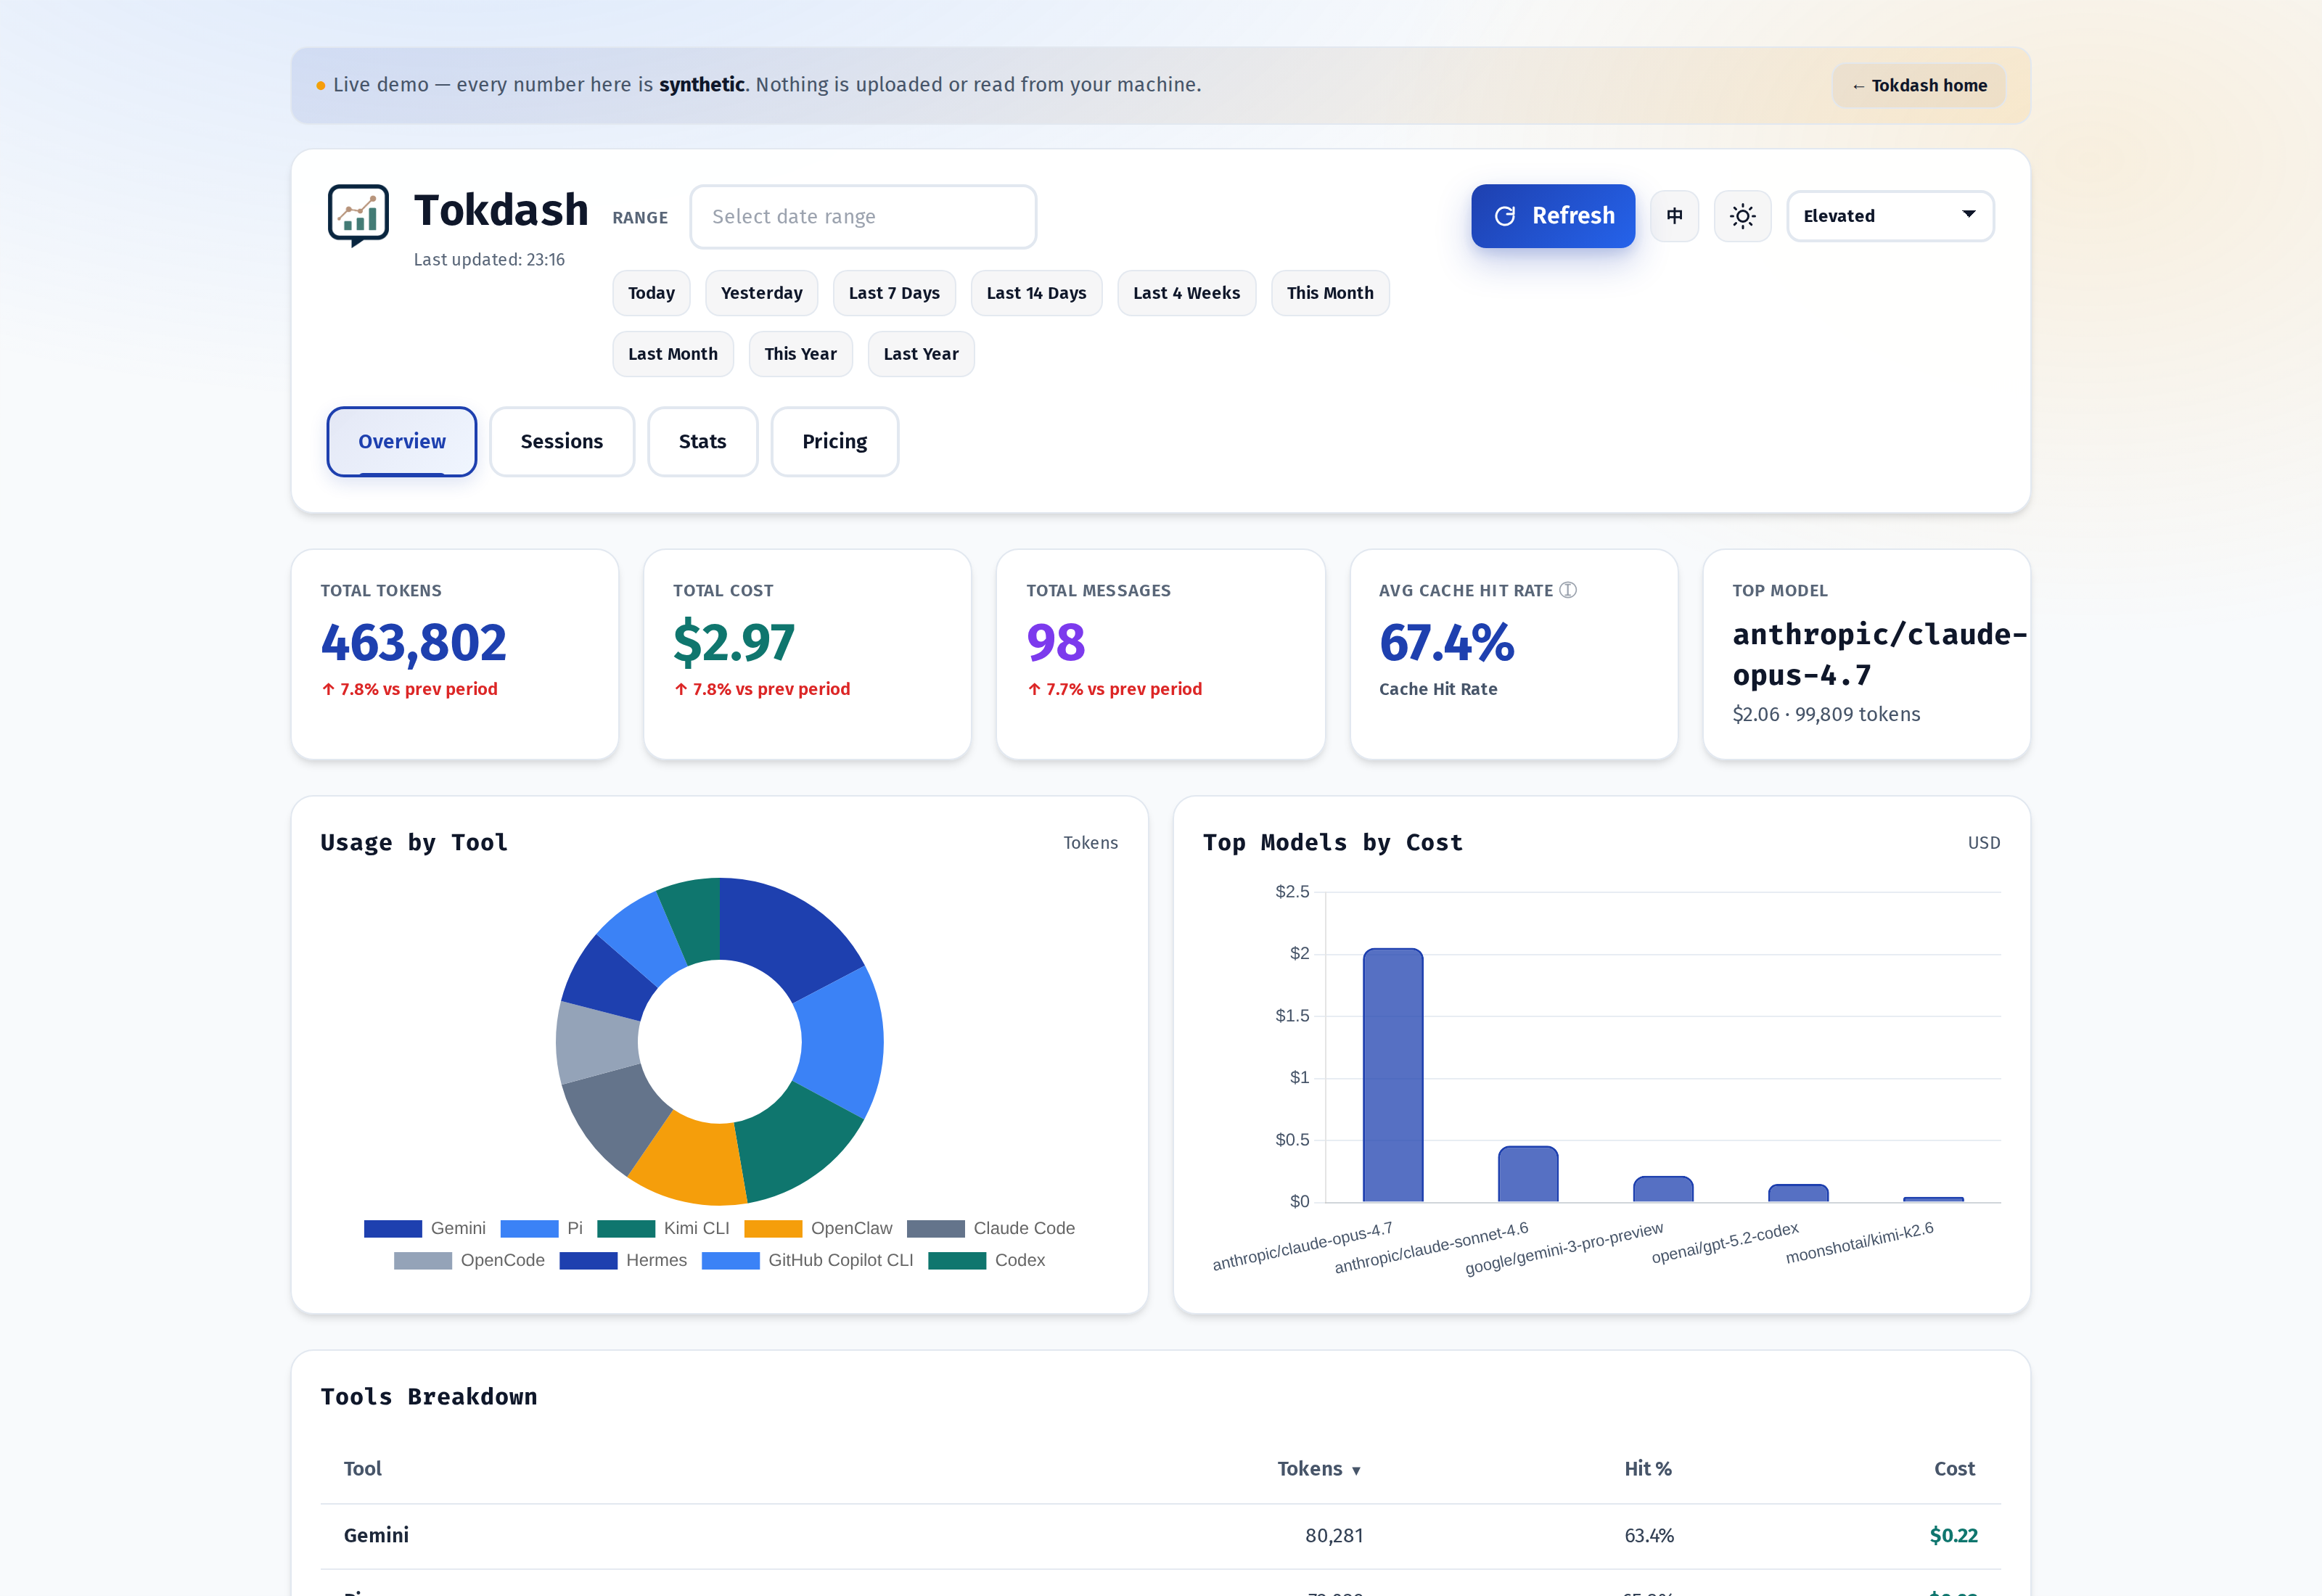The width and height of the screenshot is (2322, 1596).
Task: Open the Overview tab
Action: pos(402,441)
